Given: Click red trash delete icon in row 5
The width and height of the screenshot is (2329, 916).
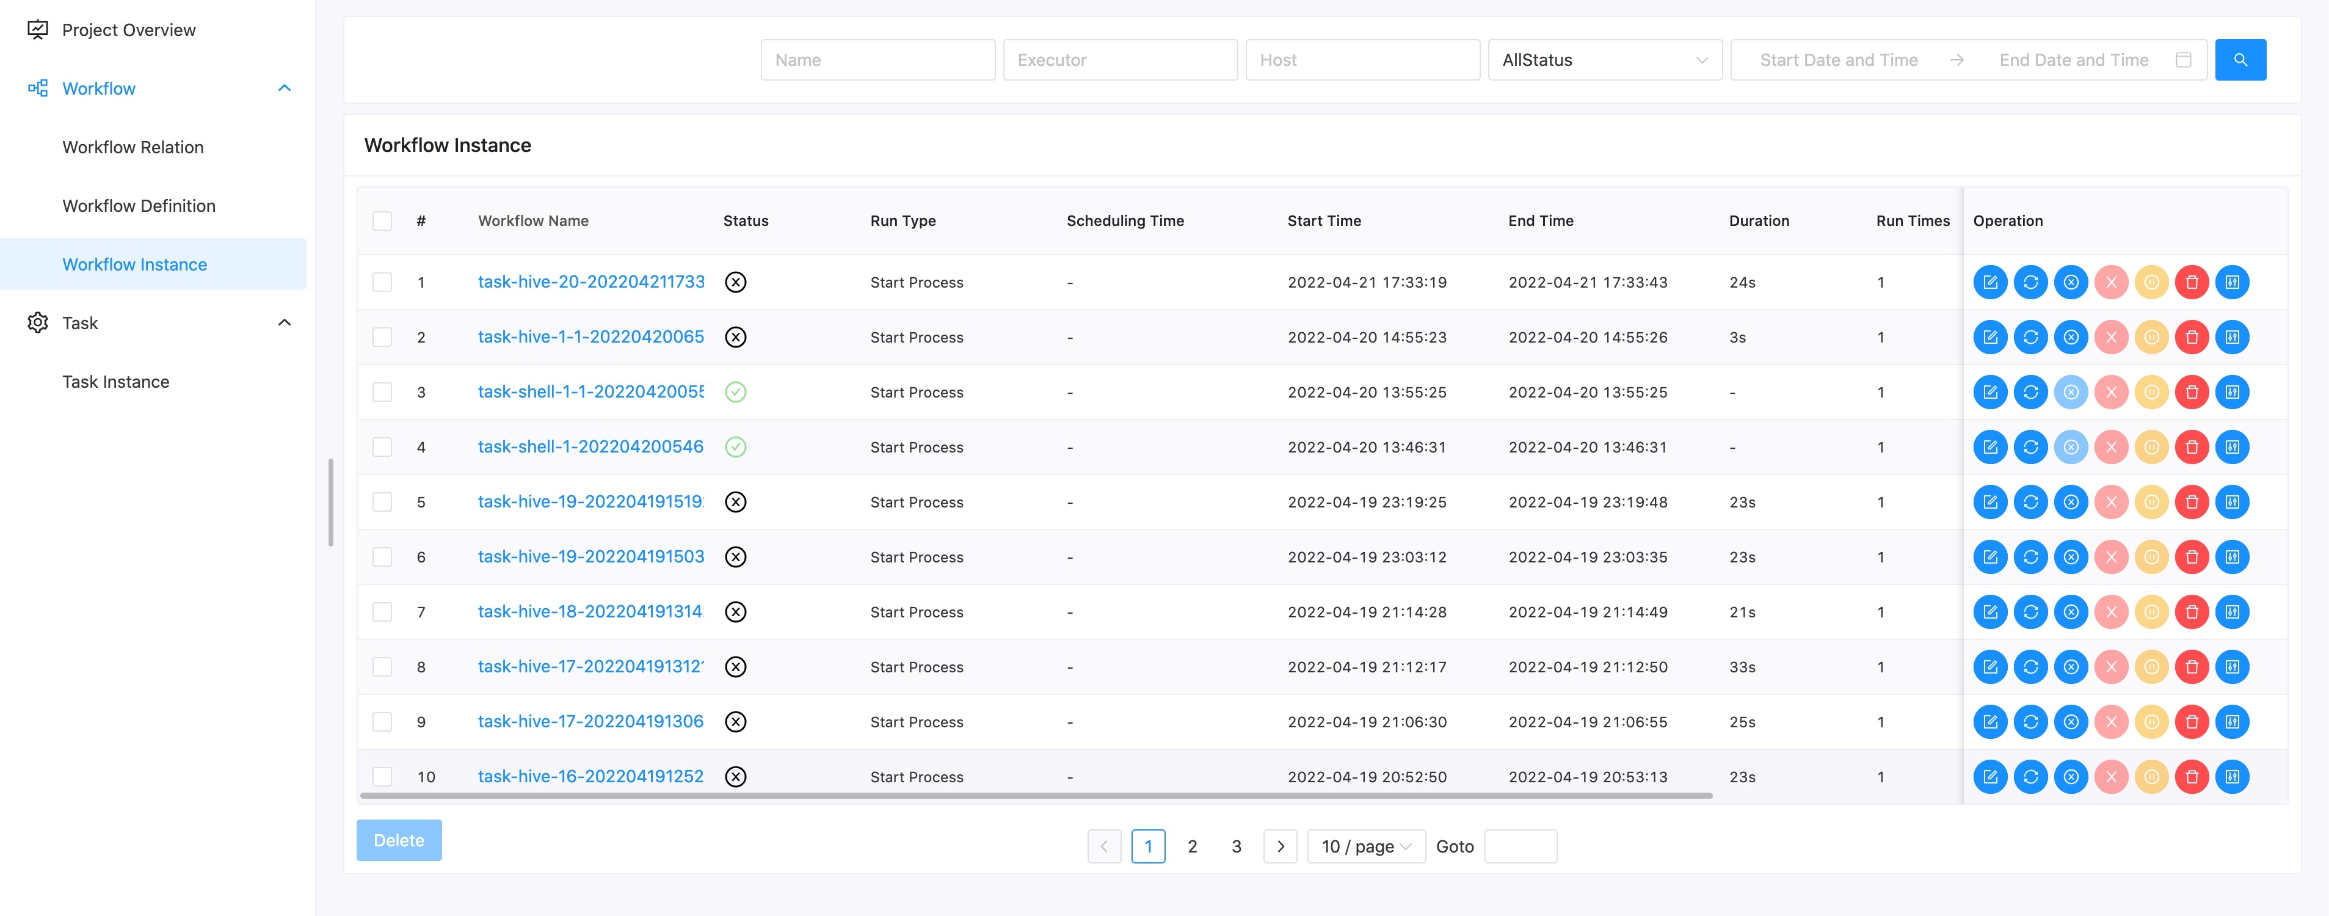Looking at the screenshot, I should coord(2192,502).
